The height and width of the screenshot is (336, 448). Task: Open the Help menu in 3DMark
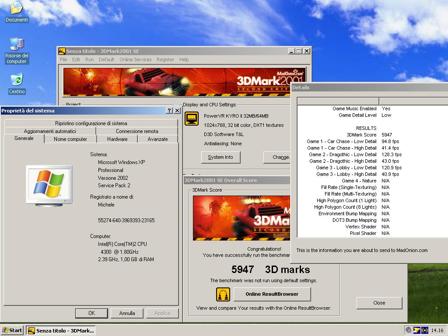click(184, 59)
